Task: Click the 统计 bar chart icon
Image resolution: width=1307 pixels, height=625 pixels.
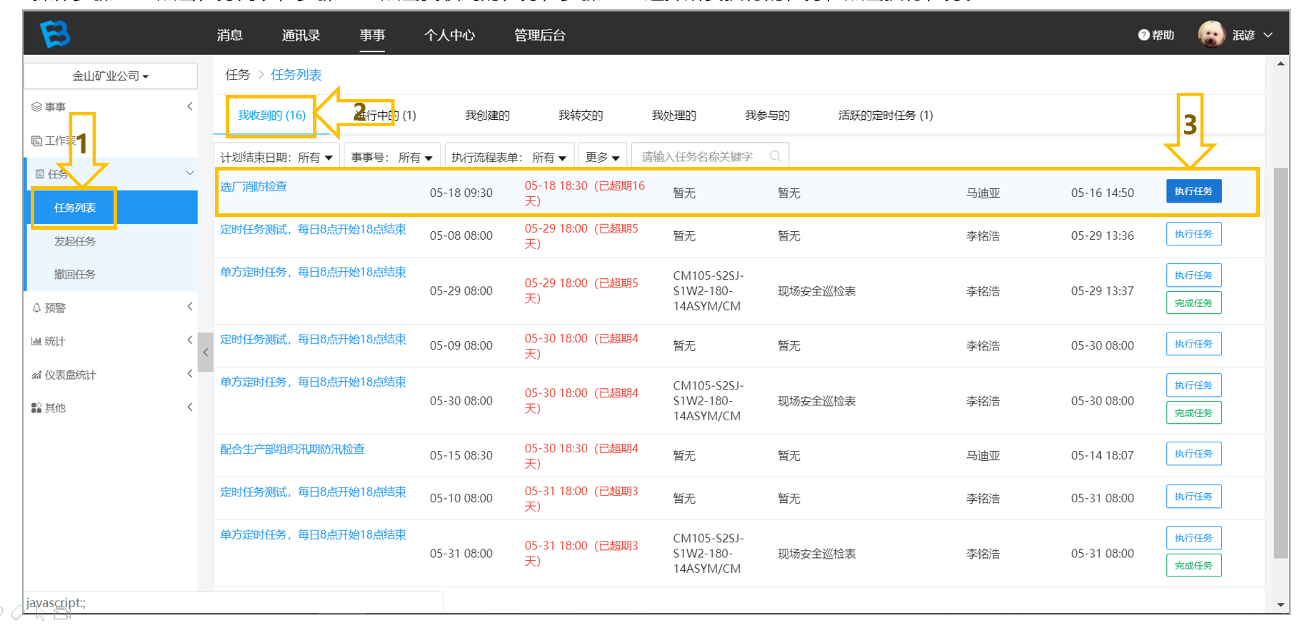Action: (x=36, y=341)
